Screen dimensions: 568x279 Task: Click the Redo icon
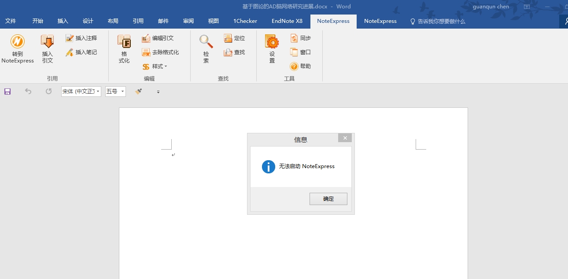pyautogui.click(x=48, y=92)
